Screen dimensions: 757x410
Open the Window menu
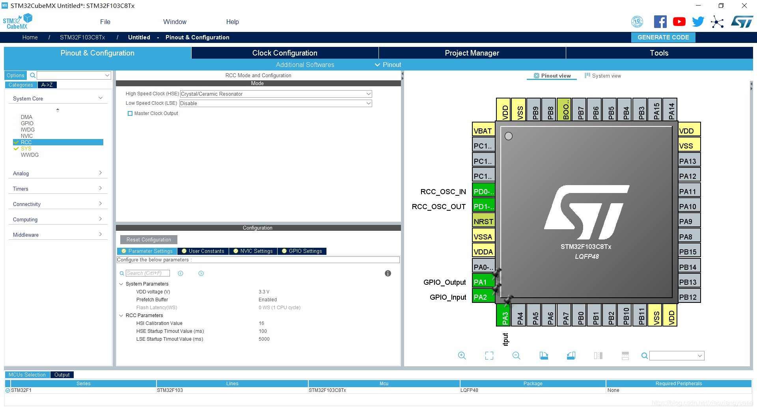coord(175,22)
